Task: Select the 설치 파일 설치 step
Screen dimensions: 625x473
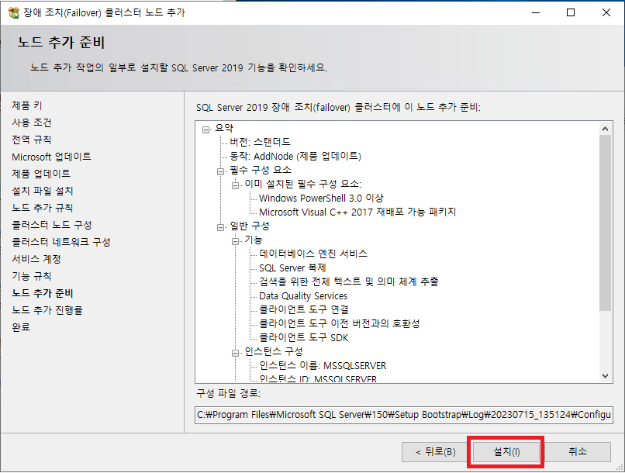Action: point(43,191)
